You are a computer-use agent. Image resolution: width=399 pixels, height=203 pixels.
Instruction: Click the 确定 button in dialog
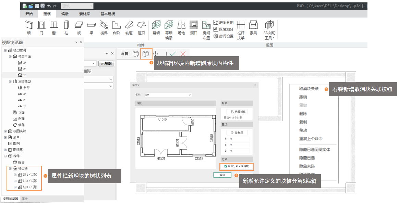222,175
